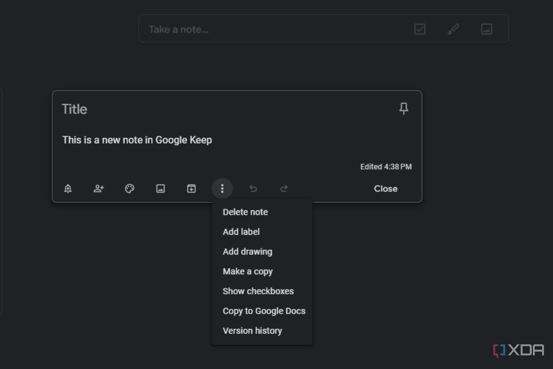This screenshot has height=369, width=553.
Task: Choose Copy to Google Docs
Action: coord(264,311)
